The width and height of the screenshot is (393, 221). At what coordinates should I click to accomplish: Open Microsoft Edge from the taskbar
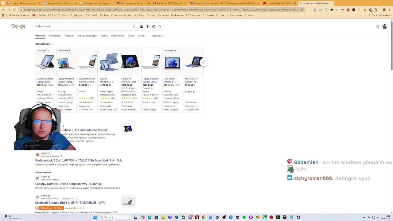150,217
